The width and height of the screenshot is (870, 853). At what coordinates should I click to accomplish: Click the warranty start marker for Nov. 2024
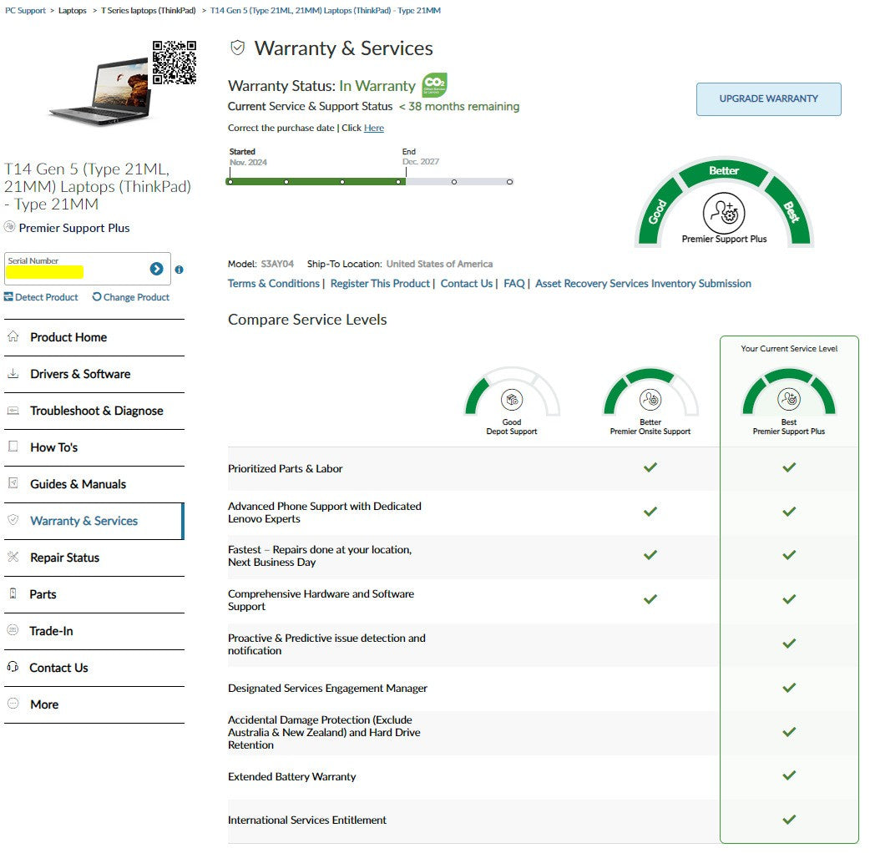coord(230,181)
